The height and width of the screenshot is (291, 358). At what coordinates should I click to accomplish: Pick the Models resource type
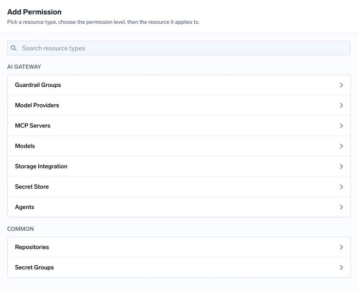pyautogui.click(x=179, y=146)
